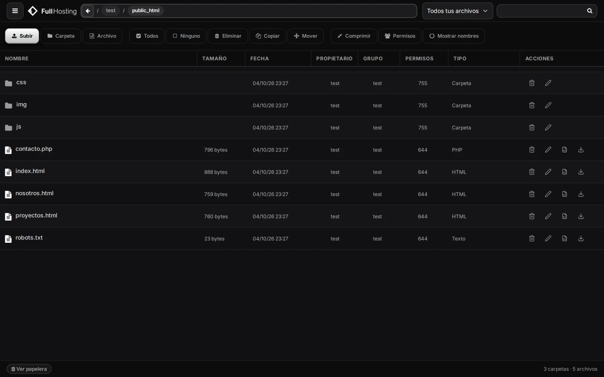Deselect all items with Ninguno
Image resolution: width=604 pixels, height=377 pixels.
pyautogui.click(x=186, y=36)
